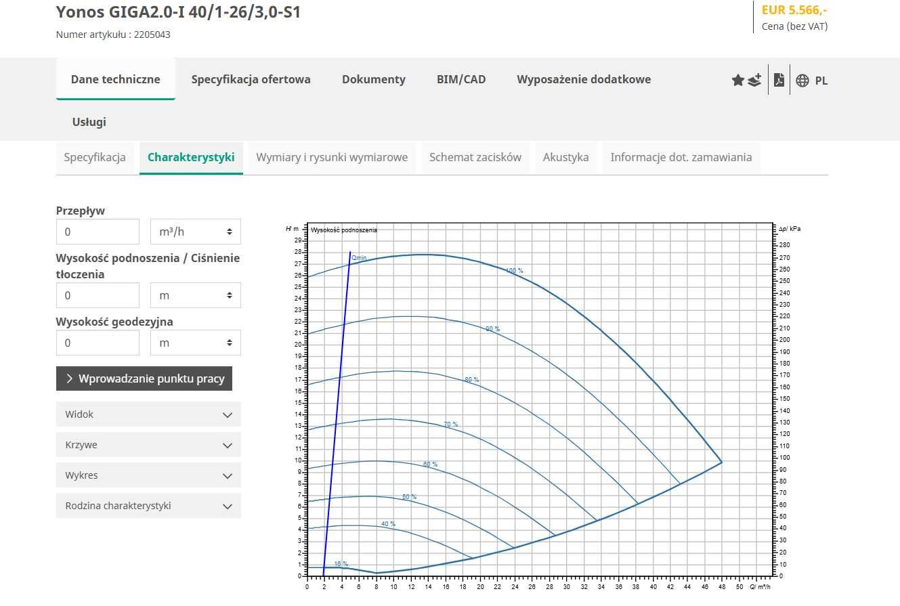The image size is (900, 606).
Task: Select the Specyfikacja sub-tab
Action: (95, 158)
